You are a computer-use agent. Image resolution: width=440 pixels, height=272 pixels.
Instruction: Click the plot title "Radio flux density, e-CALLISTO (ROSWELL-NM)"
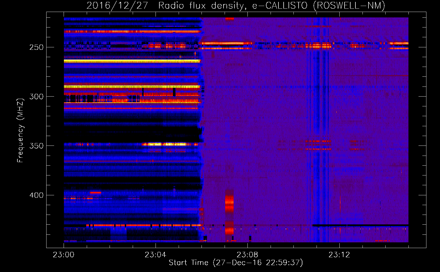click(x=272, y=5)
